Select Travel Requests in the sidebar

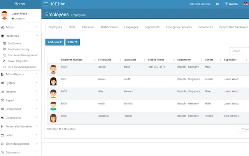(x=18, y=61)
